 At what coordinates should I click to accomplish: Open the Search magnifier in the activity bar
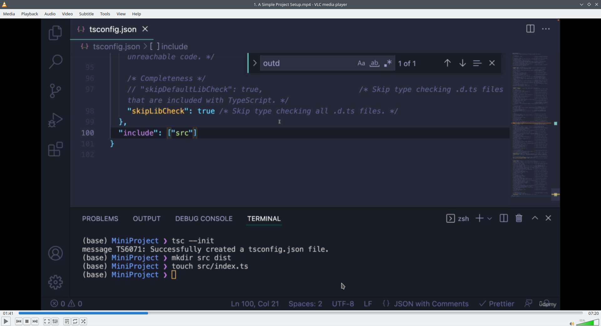pyautogui.click(x=55, y=62)
